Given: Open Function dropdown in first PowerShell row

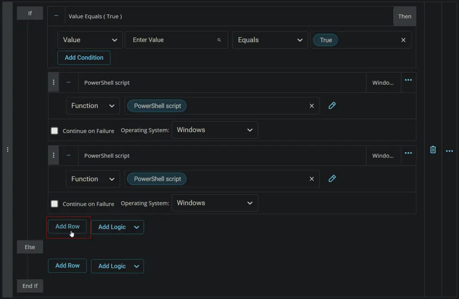Looking at the screenshot, I should (x=93, y=105).
